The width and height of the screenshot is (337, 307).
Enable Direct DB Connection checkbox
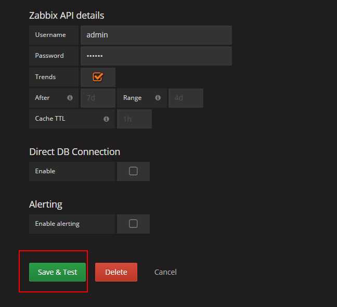[133, 171]
